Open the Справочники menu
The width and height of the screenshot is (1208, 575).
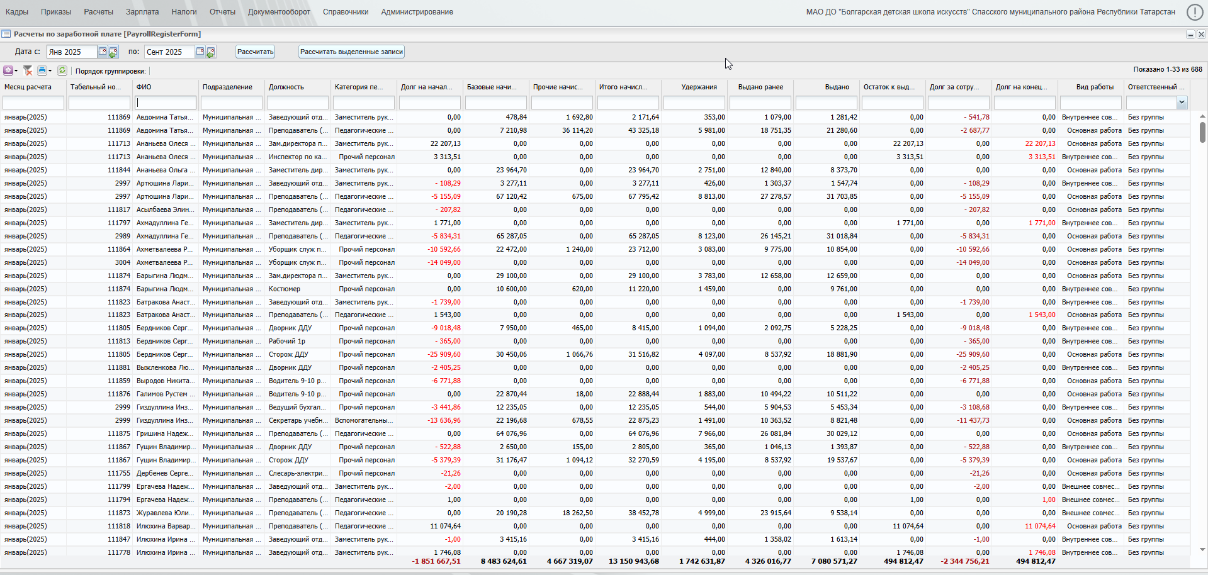[346, 12]
